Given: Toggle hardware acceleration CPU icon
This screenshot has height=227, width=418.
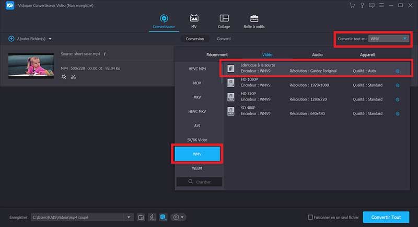Looking at the screenshot, I should (163, 217).
